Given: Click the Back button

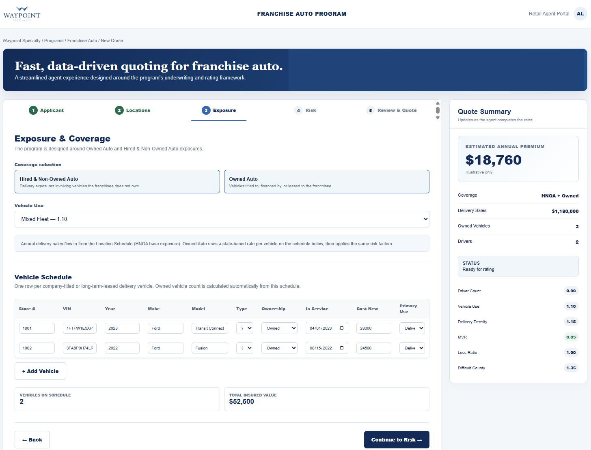Looking at the screenshot, I should pos(32,439).
